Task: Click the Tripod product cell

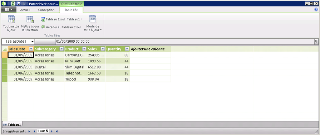Action: coord(76,79)
